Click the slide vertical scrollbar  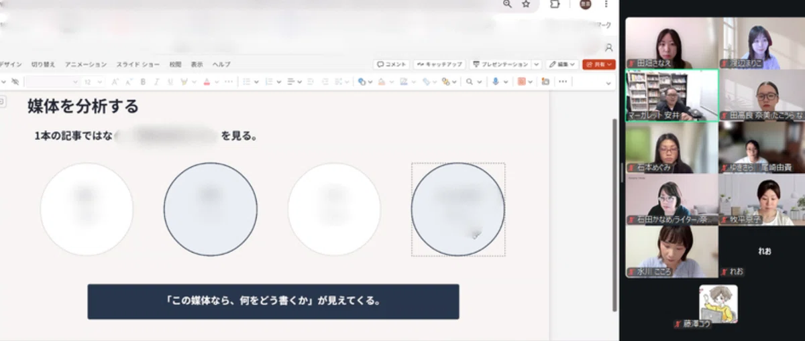614,214
